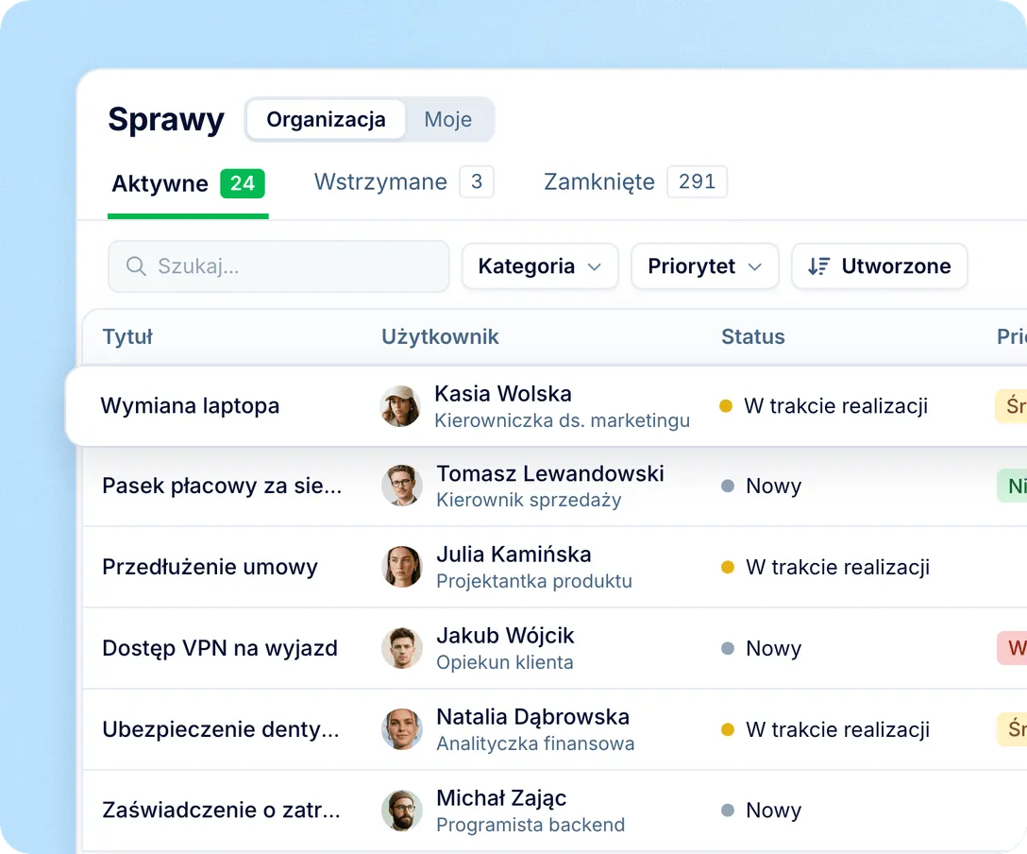
Task: Click Nowy status for Zaświadczenie row
Action: point(761,811)
